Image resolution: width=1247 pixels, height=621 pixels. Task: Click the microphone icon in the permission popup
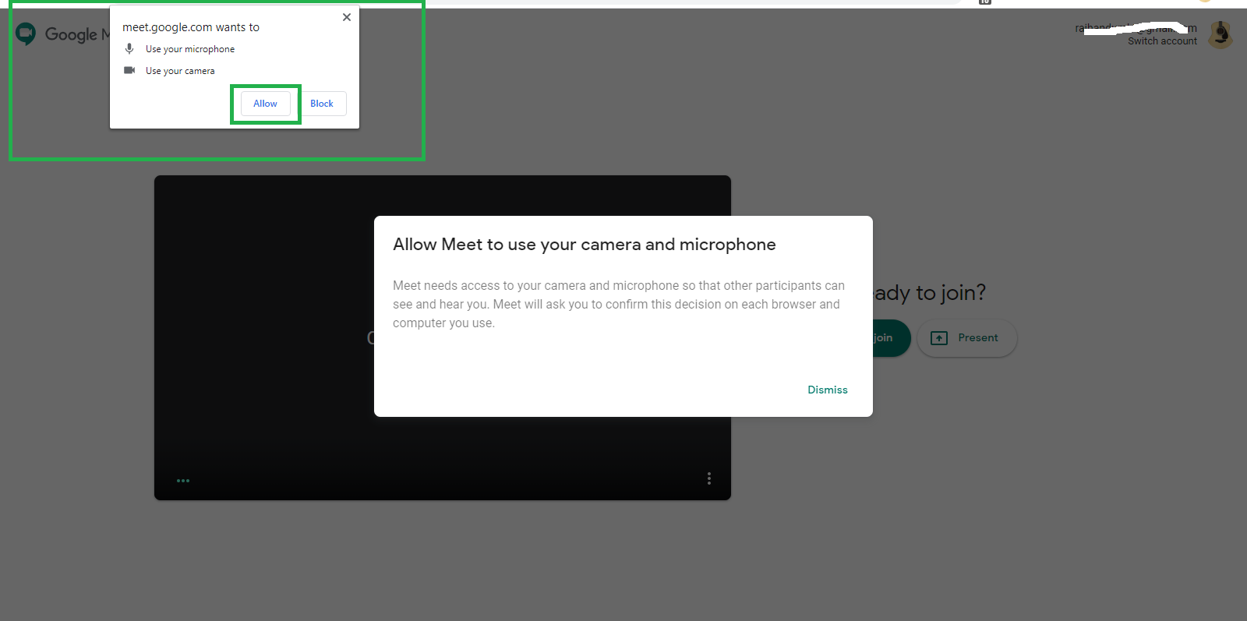point(129,48)
